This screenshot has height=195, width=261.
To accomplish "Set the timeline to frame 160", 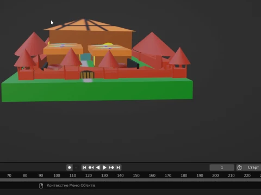I will pos(152,175).
